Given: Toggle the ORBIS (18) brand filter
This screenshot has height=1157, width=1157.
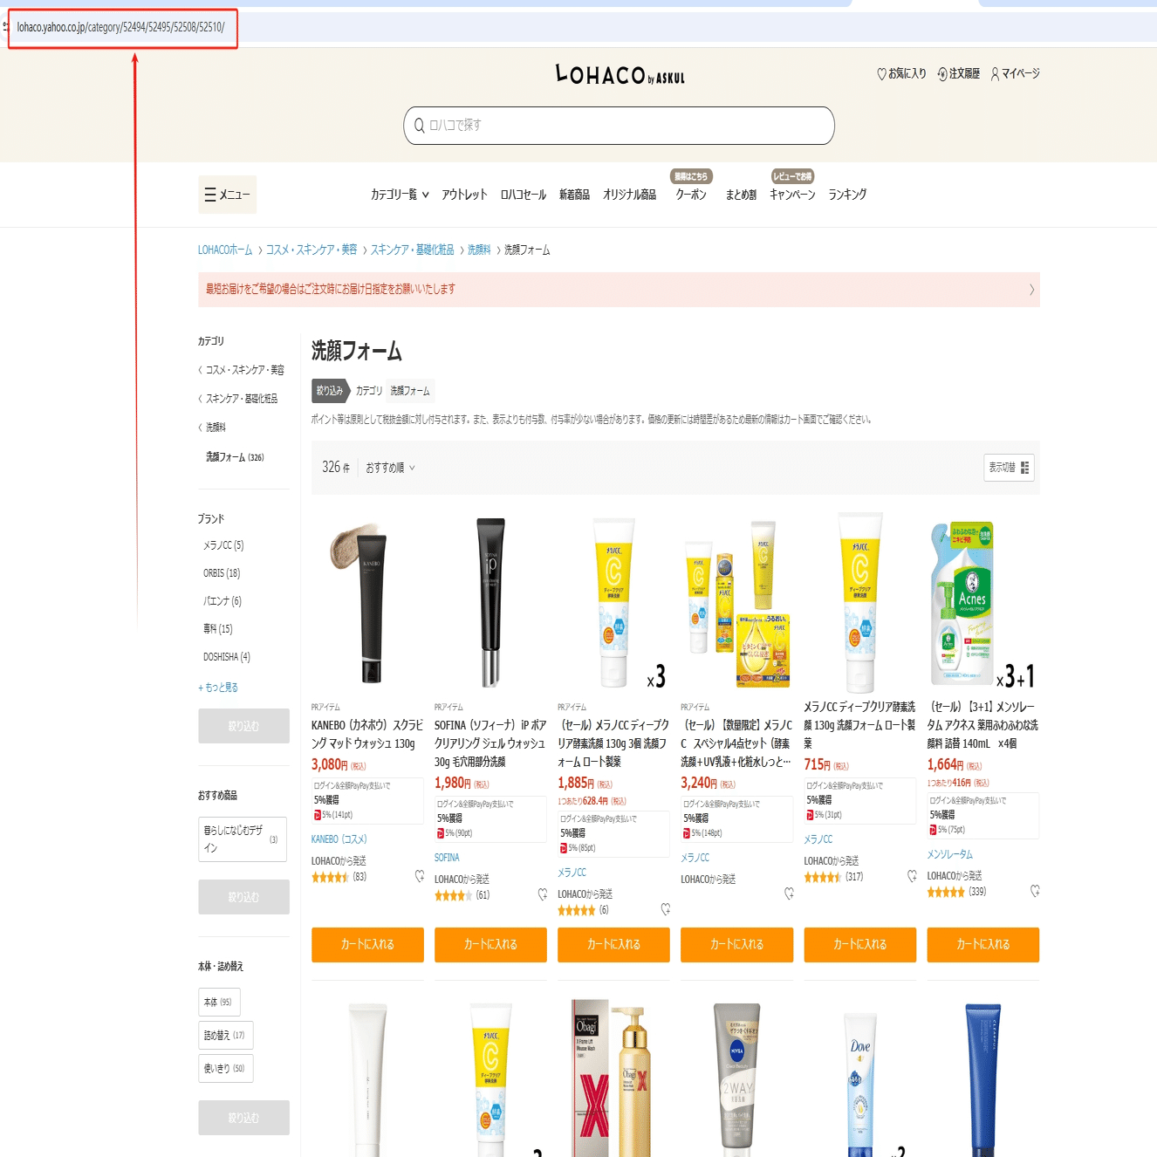Looking at the screenshot, I should (222, 573).
